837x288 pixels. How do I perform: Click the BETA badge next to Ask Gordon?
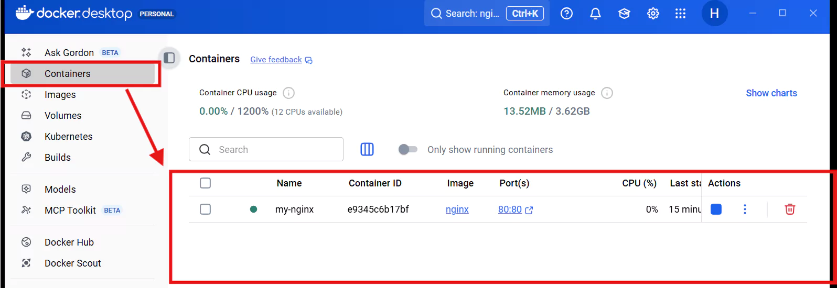pyautogui.click(x=110, y=53)
